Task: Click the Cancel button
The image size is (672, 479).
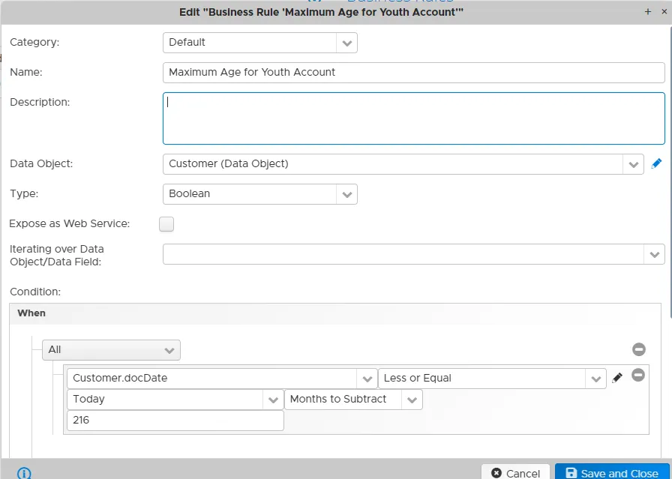Action: pyautogui.click(x=515, y=472)
